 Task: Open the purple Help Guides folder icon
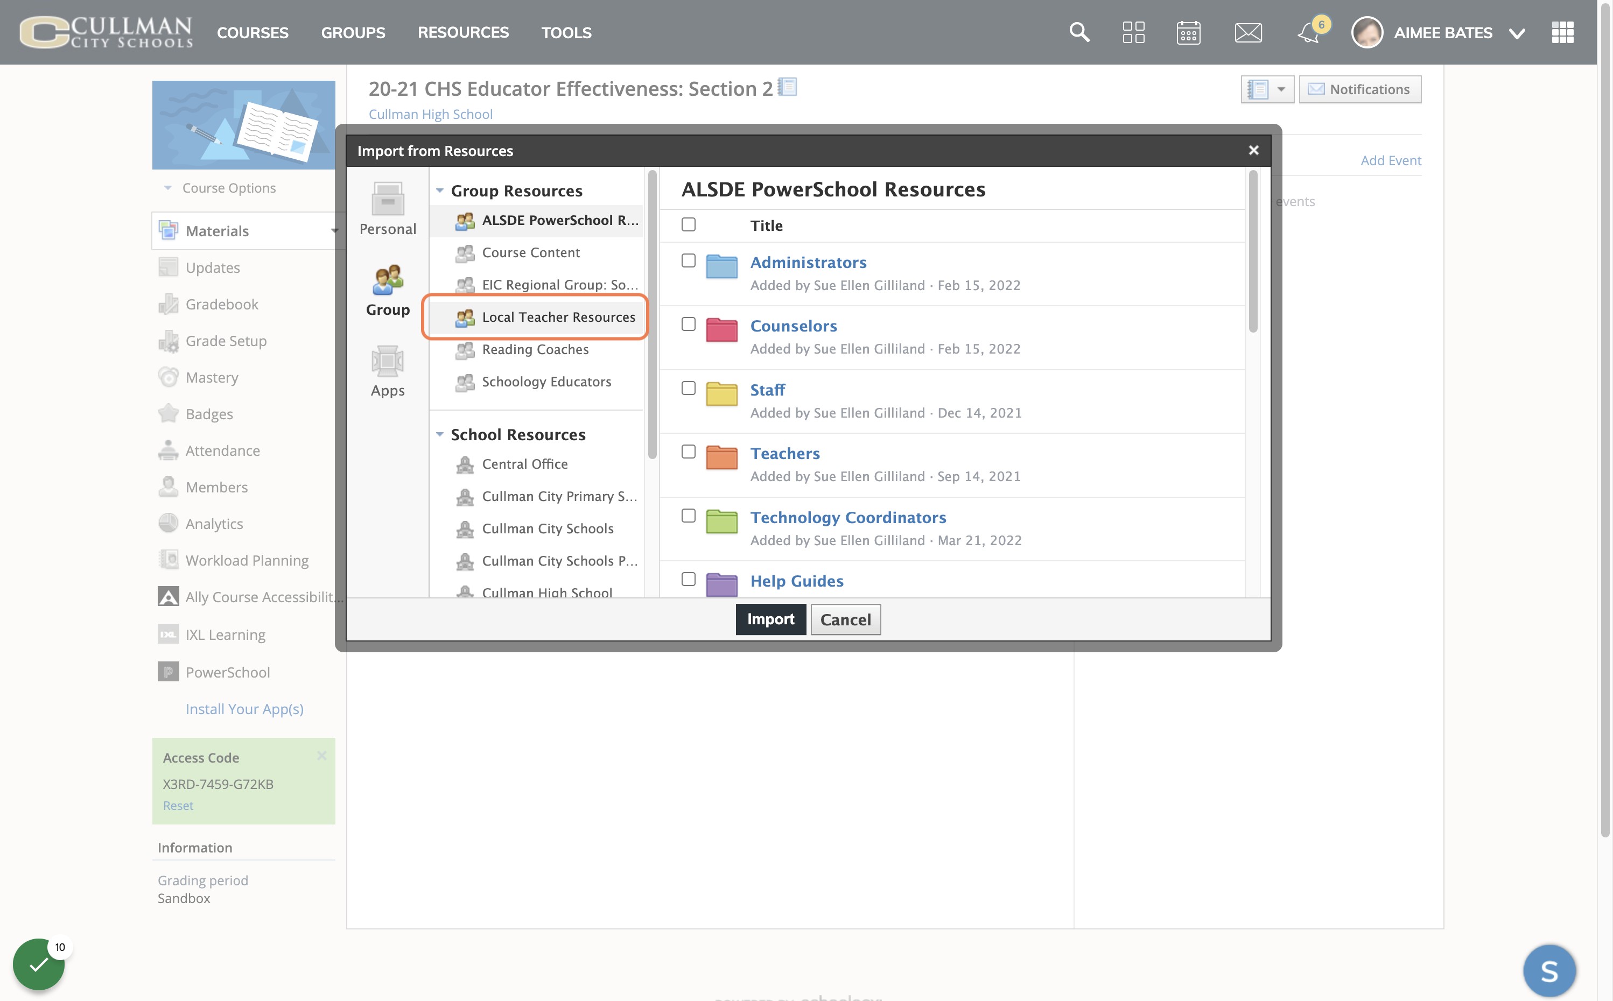click(721, 584)
